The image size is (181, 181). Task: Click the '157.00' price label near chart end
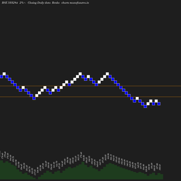click(x=157, y=166)
